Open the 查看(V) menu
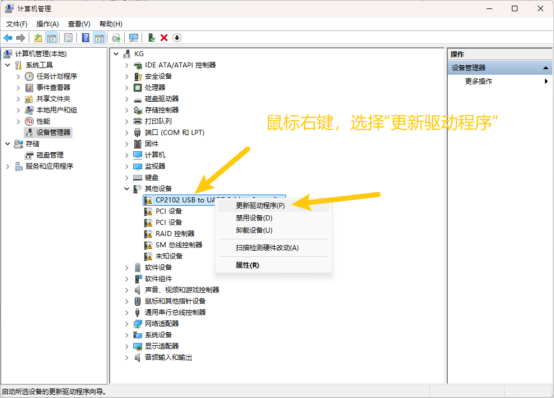 [x=79, y=24]
